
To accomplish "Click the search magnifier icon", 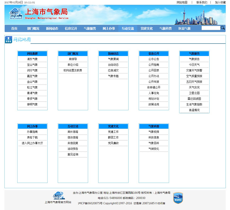I will (x=223, y=28).
